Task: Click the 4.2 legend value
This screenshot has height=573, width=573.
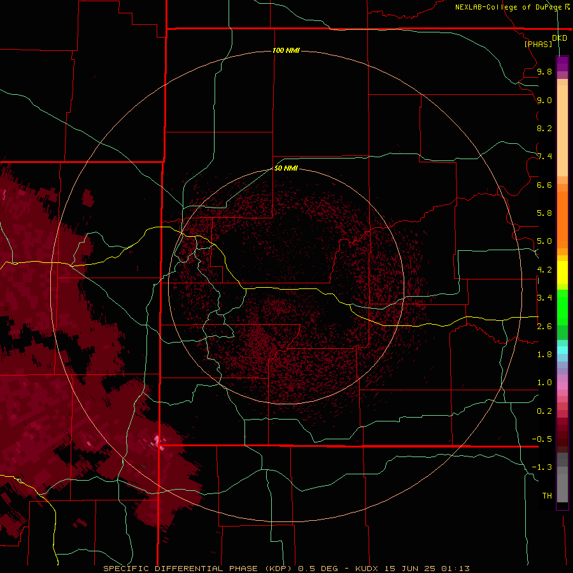Action: [544, 270]
